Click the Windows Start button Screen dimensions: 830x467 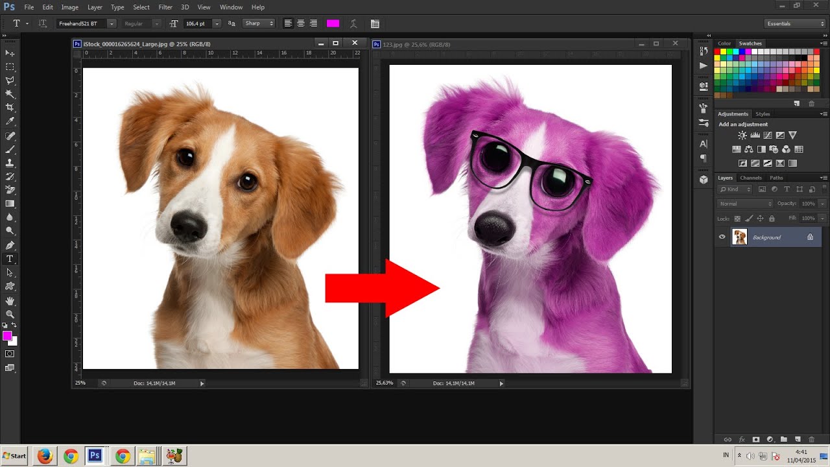click(14, 456)
